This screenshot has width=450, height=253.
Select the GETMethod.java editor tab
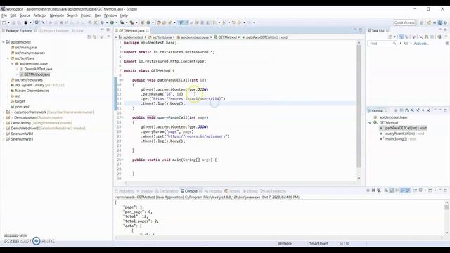(x=131, y=30)
